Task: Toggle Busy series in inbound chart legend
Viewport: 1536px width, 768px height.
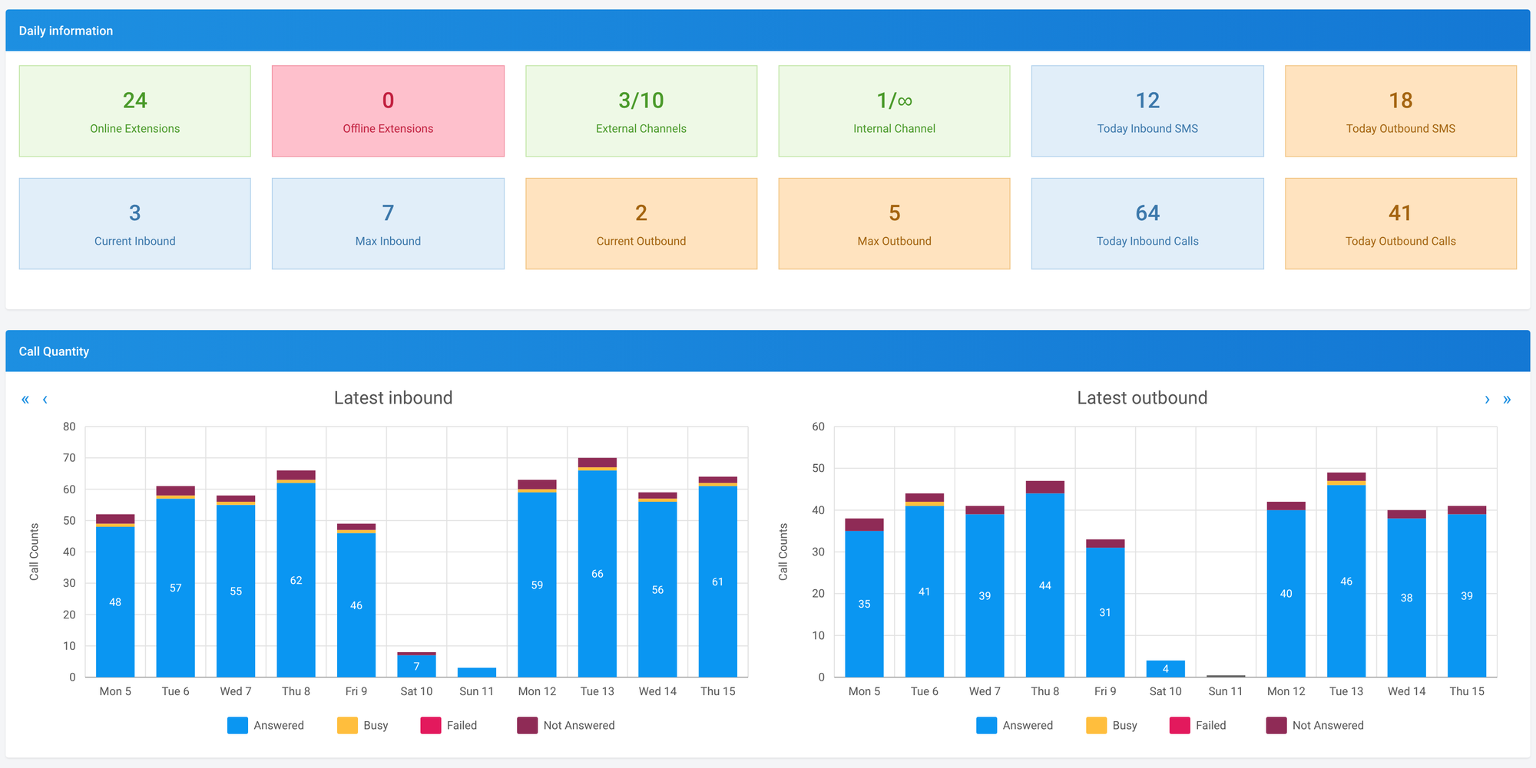Action: coord(362,725)
